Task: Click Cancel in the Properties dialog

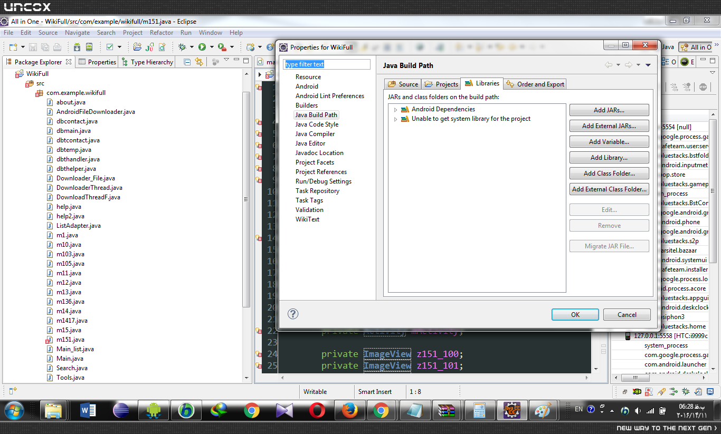Action: tap(627, 315)
